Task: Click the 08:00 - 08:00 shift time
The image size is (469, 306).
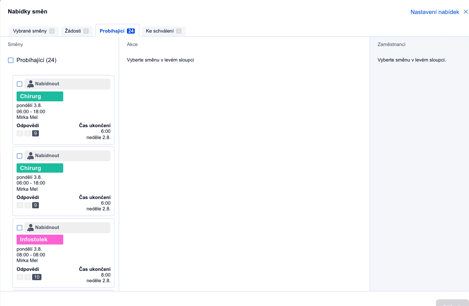Action: click(31, 255)
